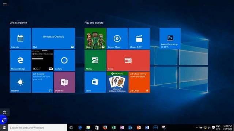Open the orange Get Office tile

(139, 82)
